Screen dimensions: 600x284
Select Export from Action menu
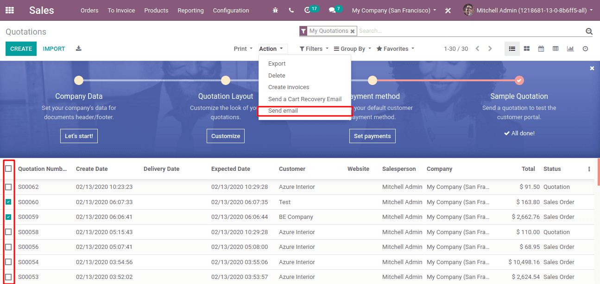tap(305, 64)
